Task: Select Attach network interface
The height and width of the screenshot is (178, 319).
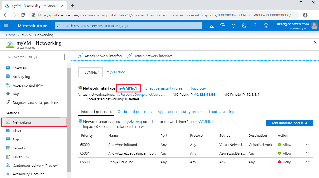Action: tap(103, 56)
